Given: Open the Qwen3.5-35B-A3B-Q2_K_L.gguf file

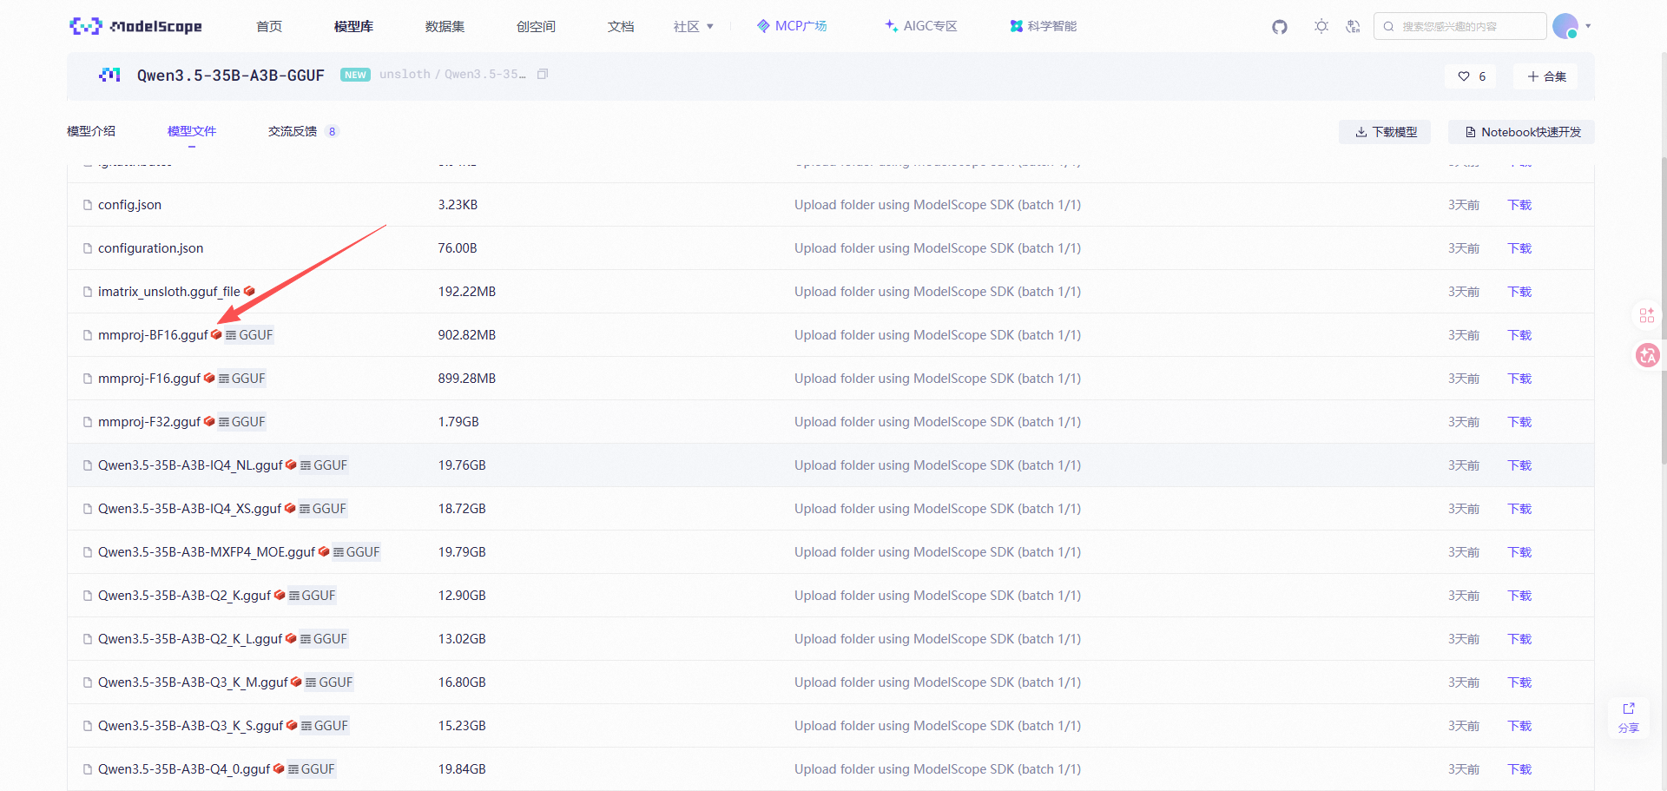Looking at the screenshot, I should click(x=190, y=639).
